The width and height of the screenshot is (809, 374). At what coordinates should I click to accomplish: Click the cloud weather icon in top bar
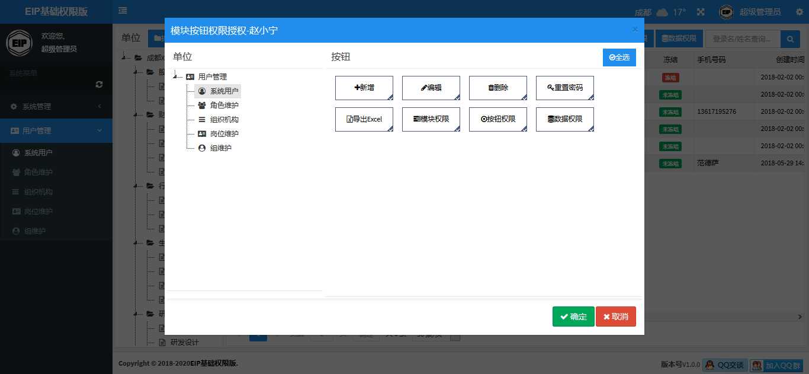(x=662, y=12)
